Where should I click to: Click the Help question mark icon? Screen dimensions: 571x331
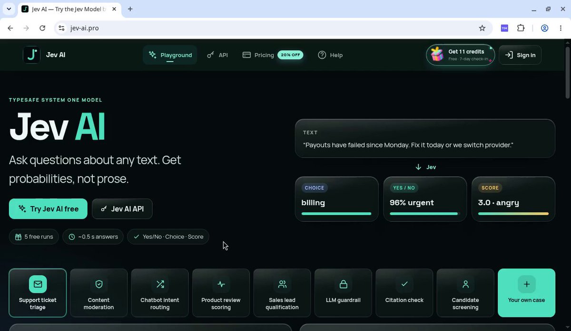(322, 55)
